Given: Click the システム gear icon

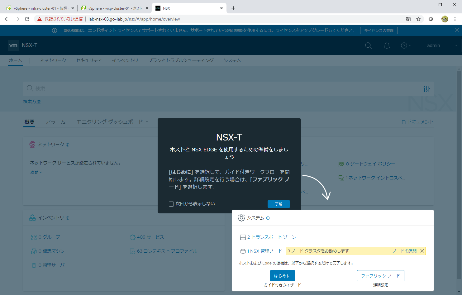Looking at the screenshot, I should pyautogui.click(x=241, y=218).
